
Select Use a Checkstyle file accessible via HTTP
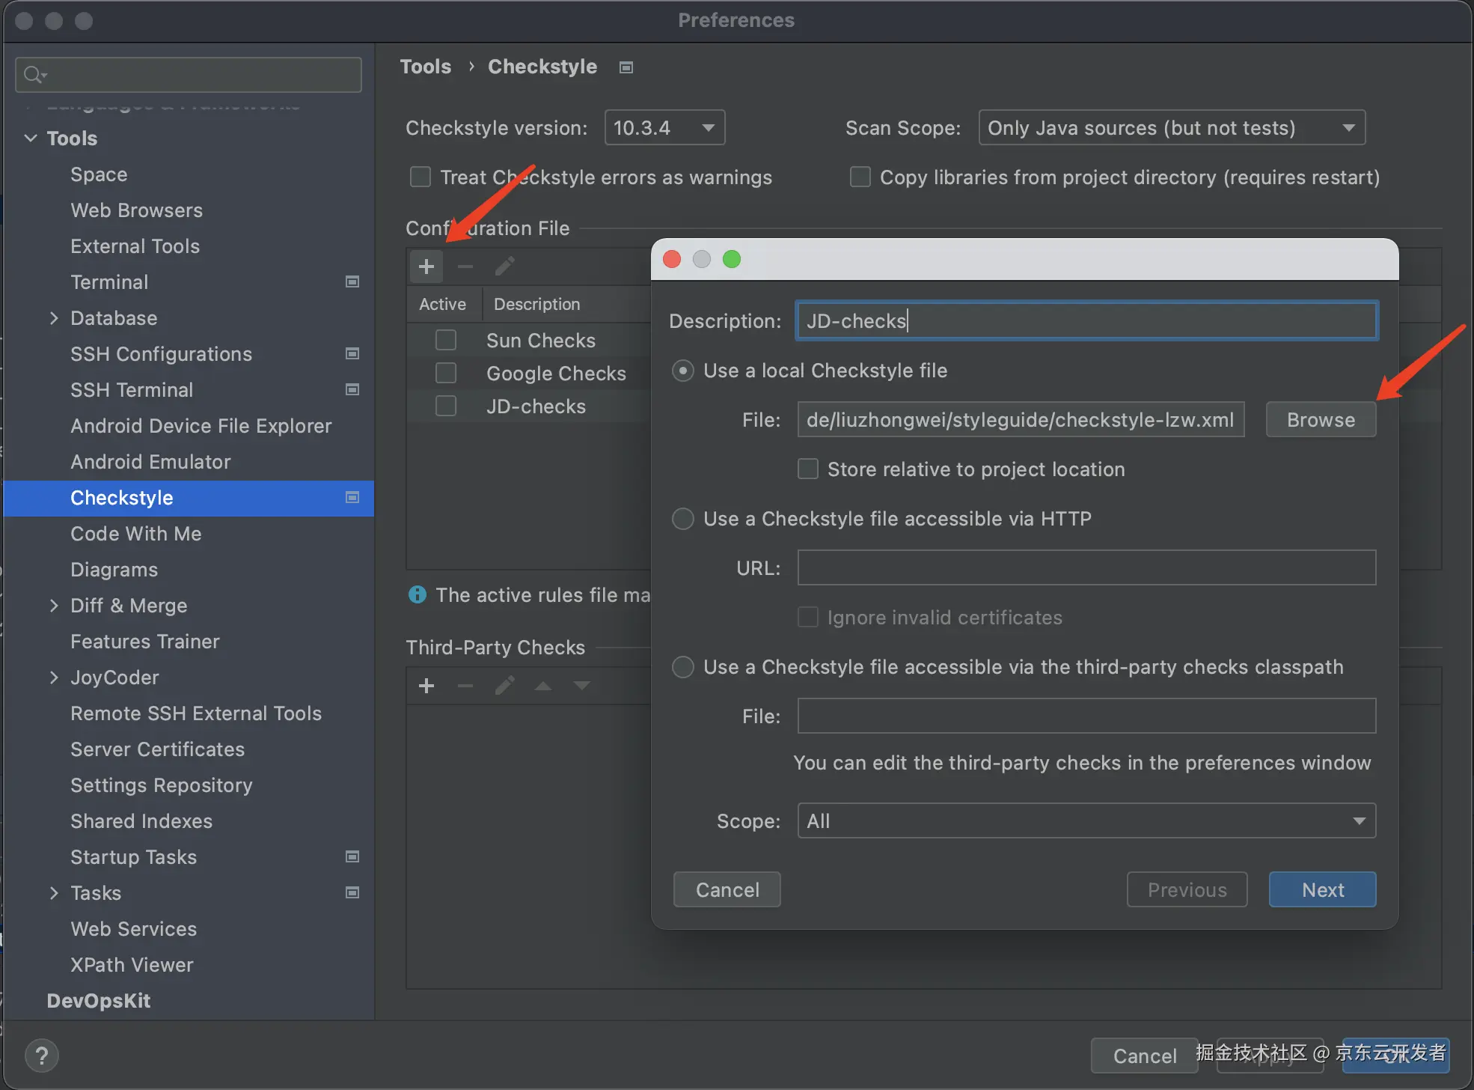tap(683, 519)
